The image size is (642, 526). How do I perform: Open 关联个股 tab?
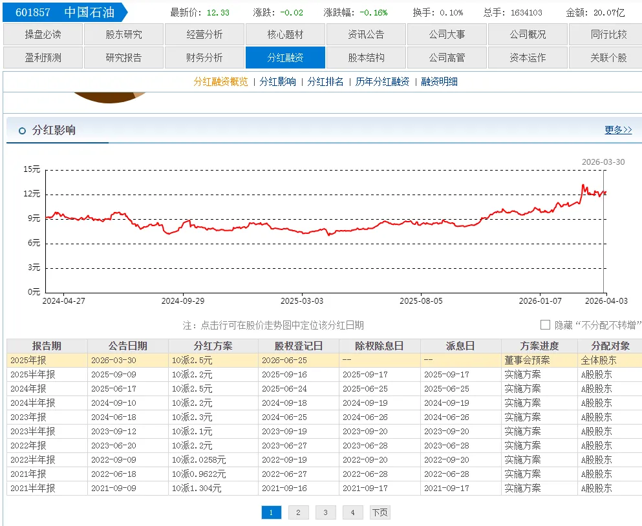(x=607, y=58)
